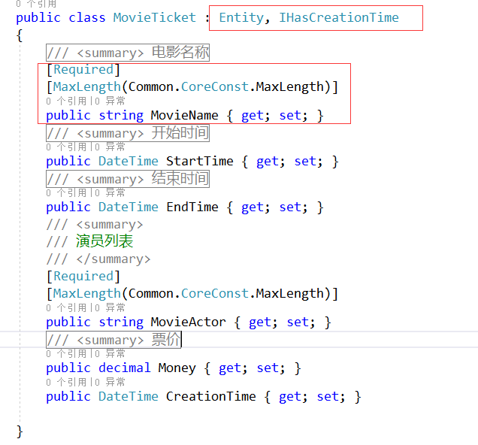Click CoreConst in MovieName's MaxLength attribute
Screen dimensions: 478x445
(x=215, y=87)
